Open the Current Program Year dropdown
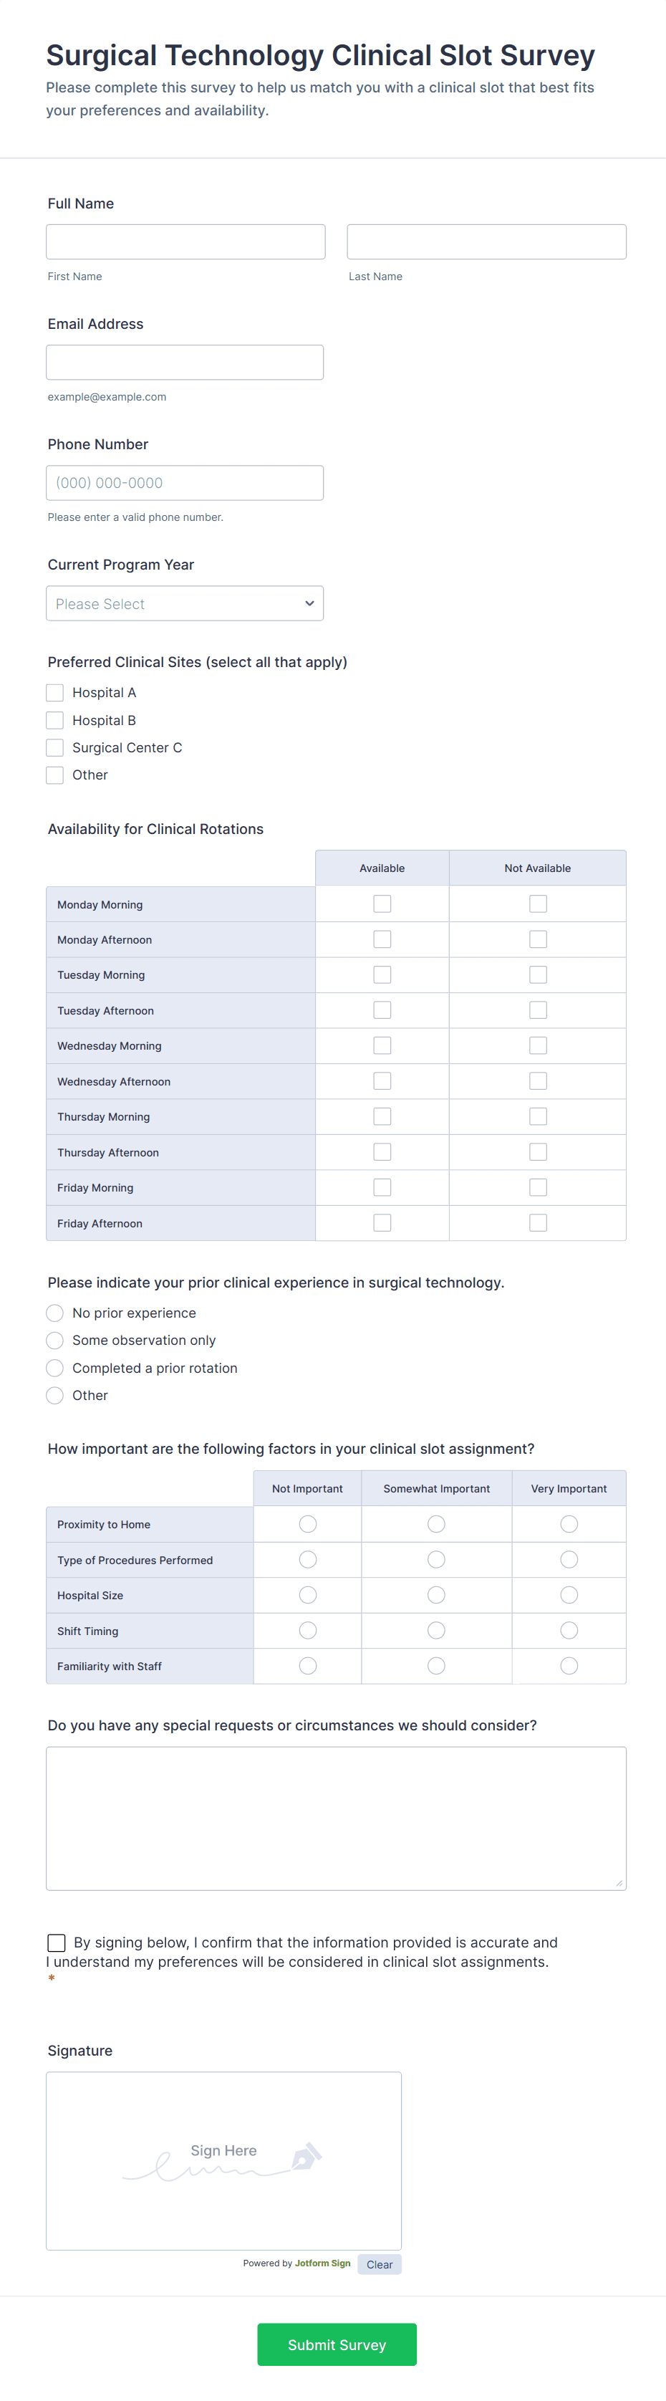Viewport: 666px width, 2401px height. (185, 603)
